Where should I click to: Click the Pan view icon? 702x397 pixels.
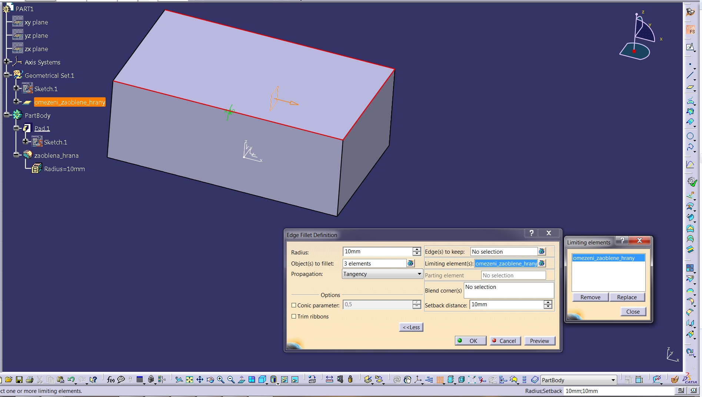200,380
